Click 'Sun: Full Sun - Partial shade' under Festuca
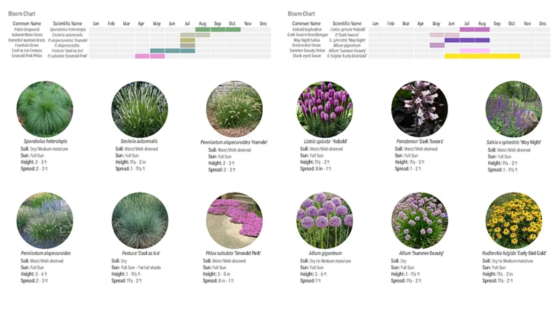This screenshot has width=559, height=310. [136, 267]
